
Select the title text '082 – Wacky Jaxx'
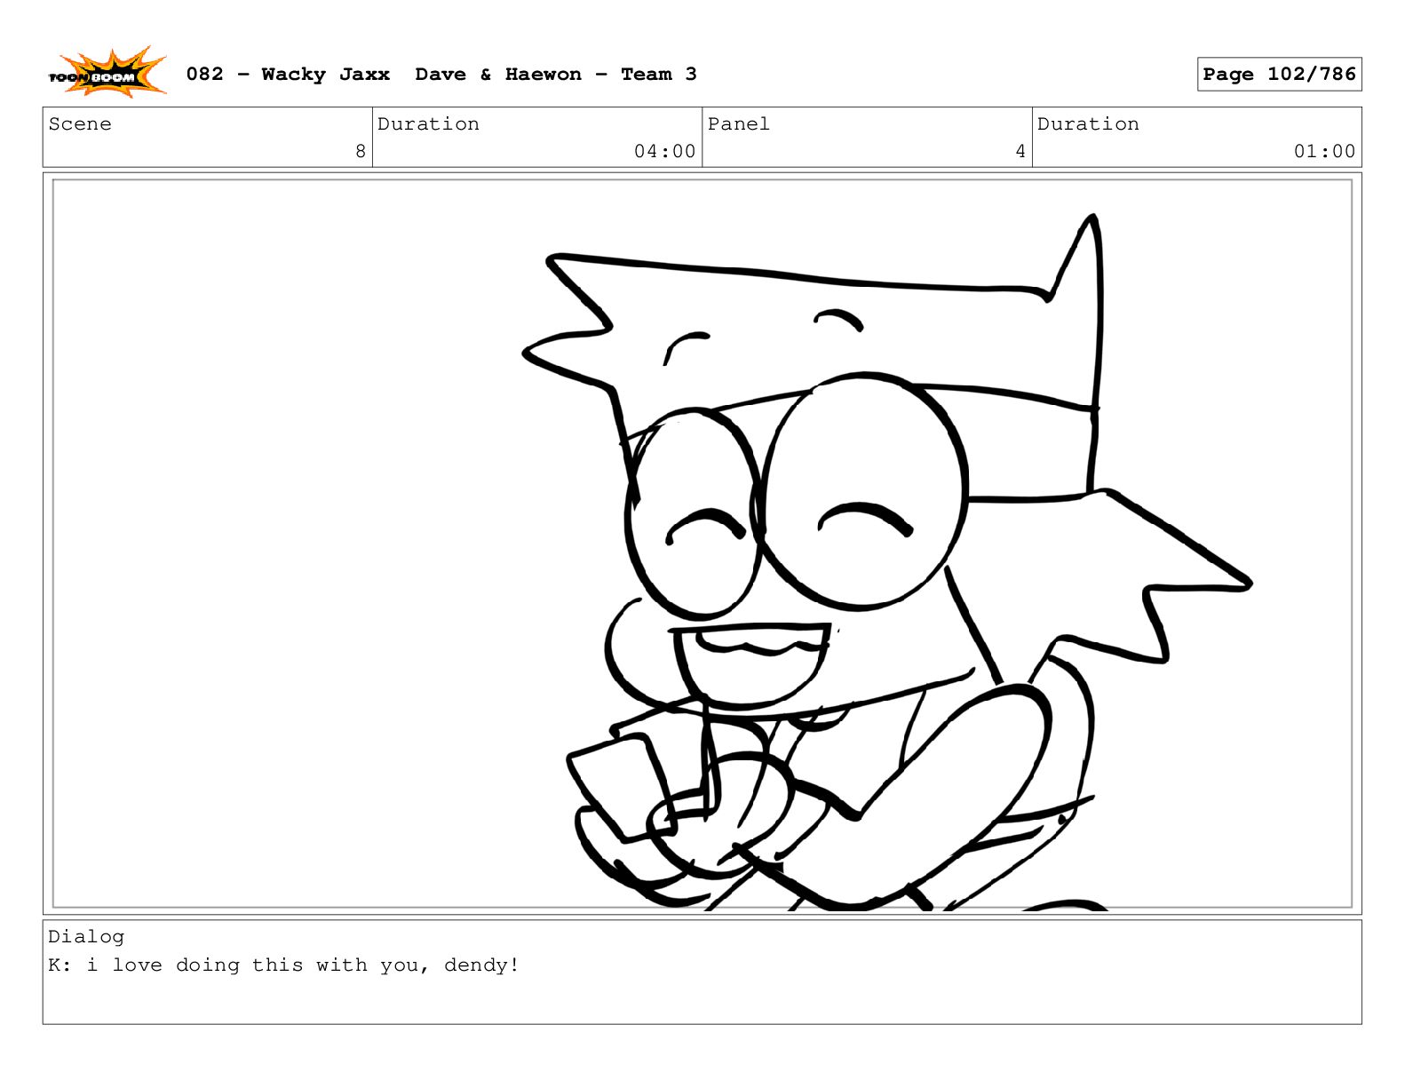tap(288, 75)
